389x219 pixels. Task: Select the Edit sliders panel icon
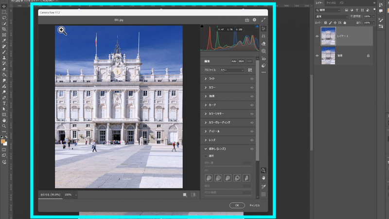[x=264, y=29]
